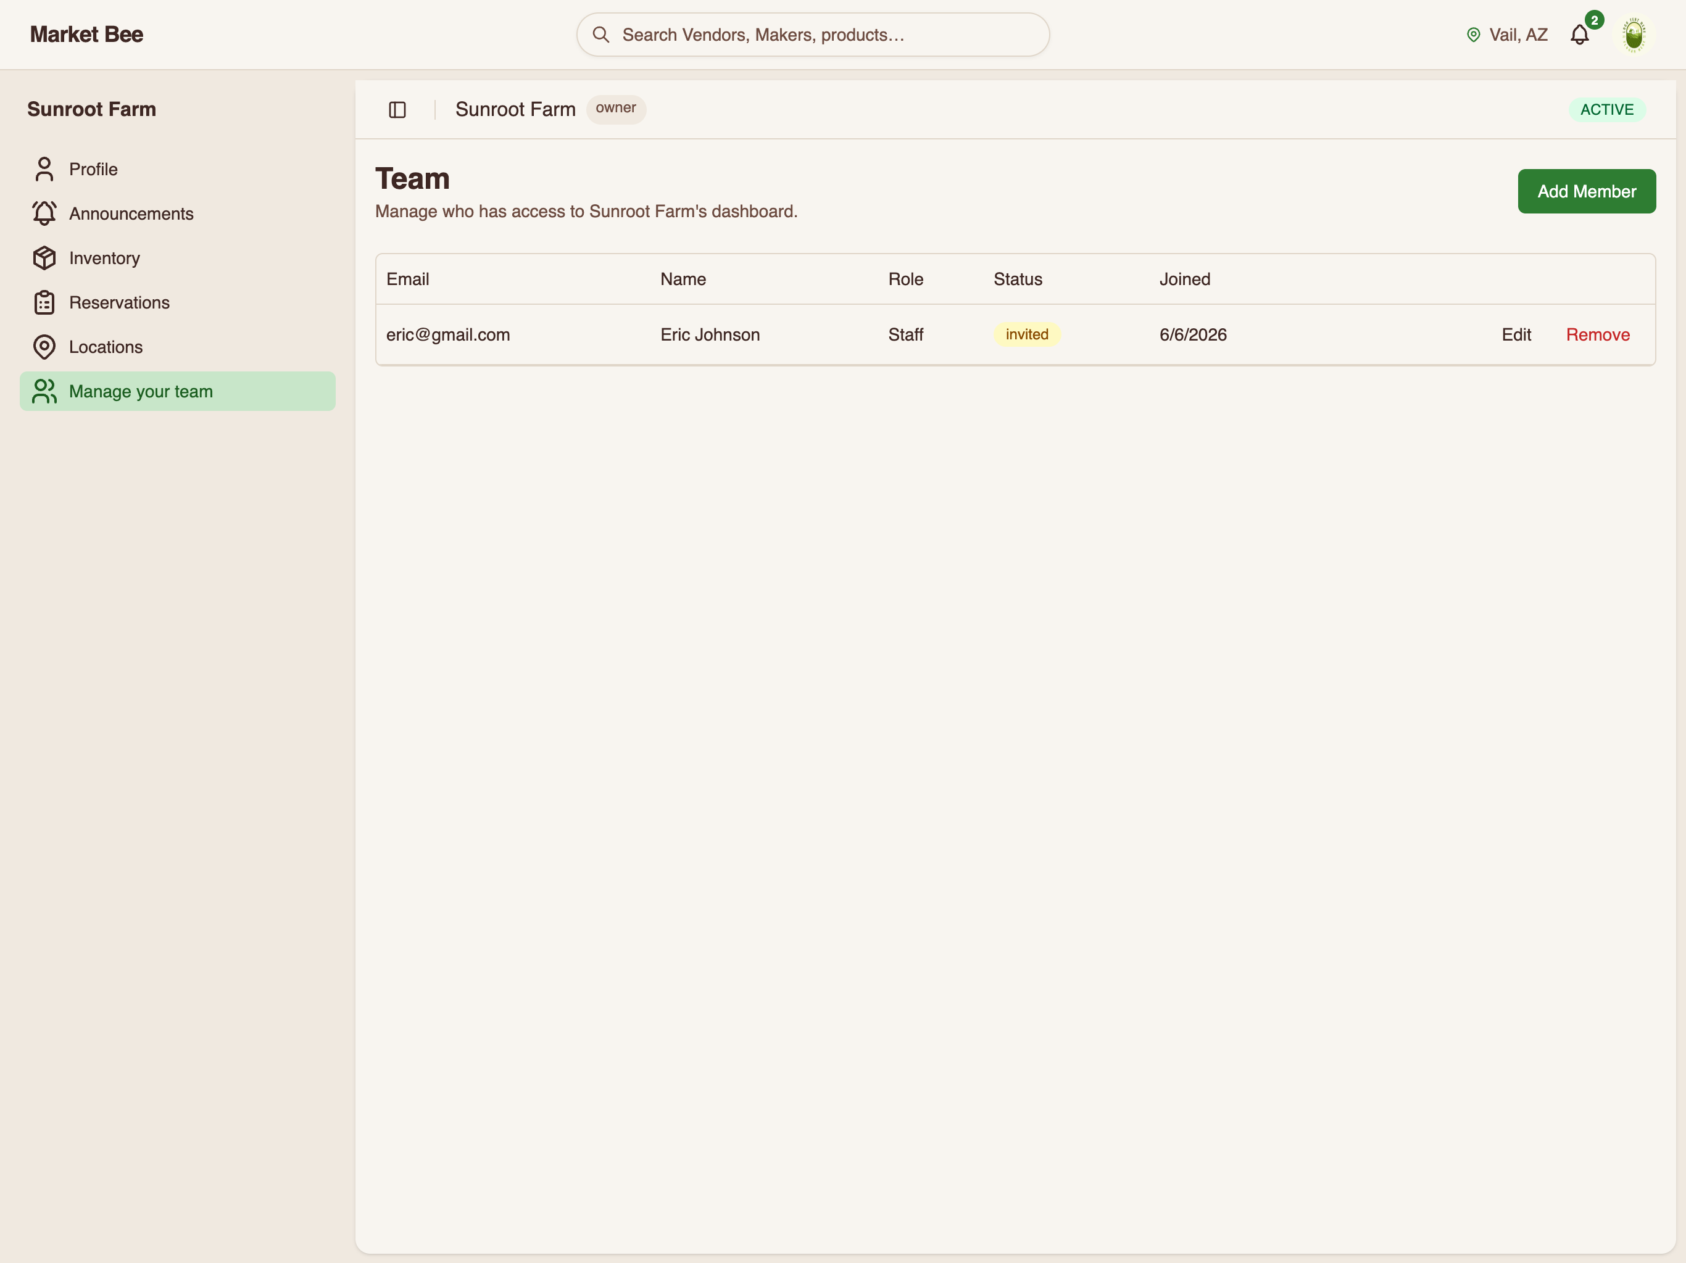
Task: Click the owner badge
Action: tap(616, 108)
